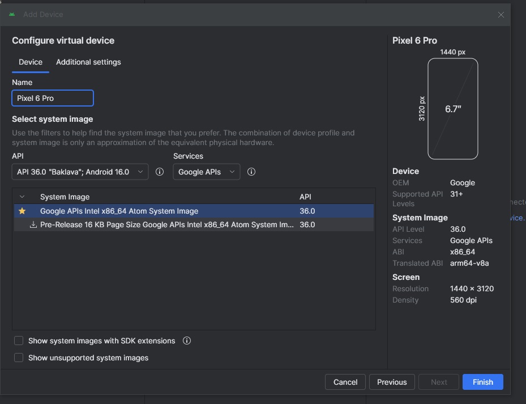This screenshot has height=404, width=526.
Task: Enable Show system images with SDK extensions
Action: point(19,341)
